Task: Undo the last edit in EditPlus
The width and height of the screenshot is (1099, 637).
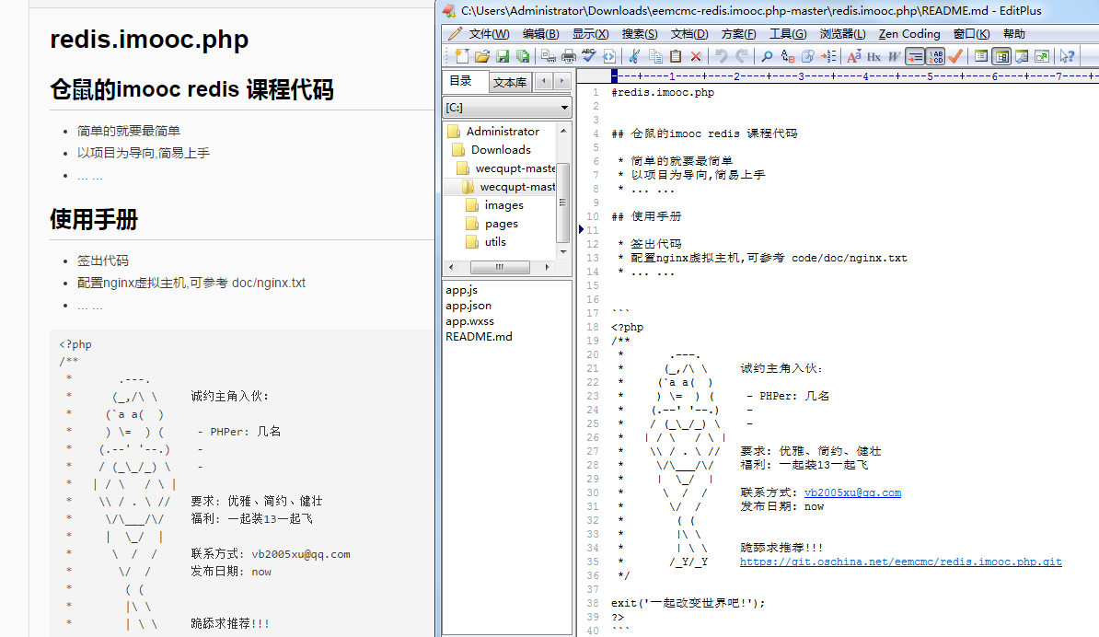Action: [x=722, y=56]
